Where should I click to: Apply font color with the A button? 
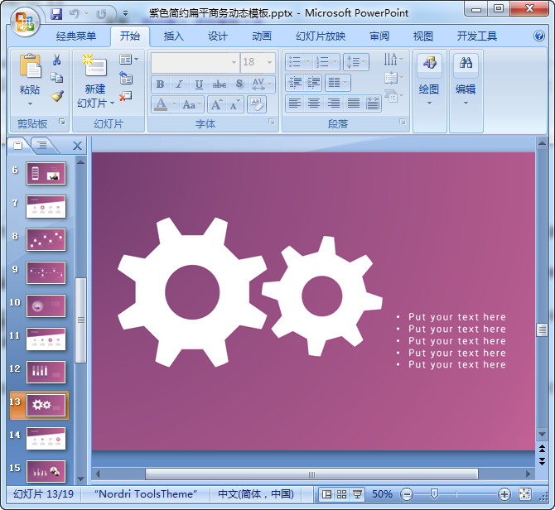point(161,104)
